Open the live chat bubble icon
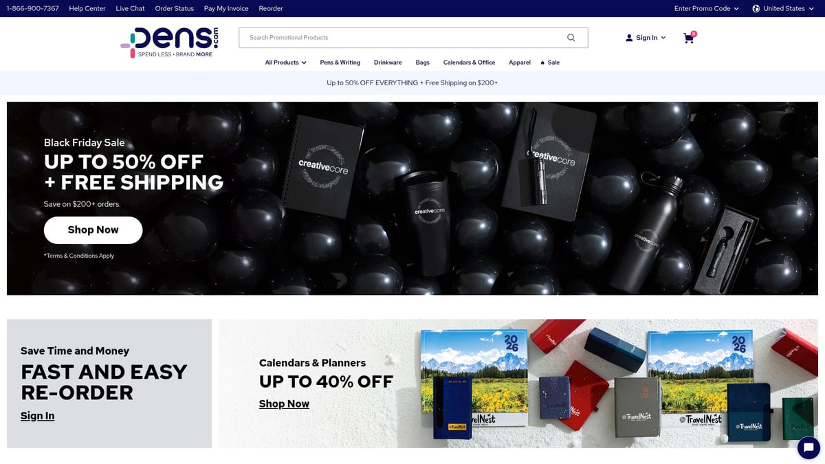 808,448
